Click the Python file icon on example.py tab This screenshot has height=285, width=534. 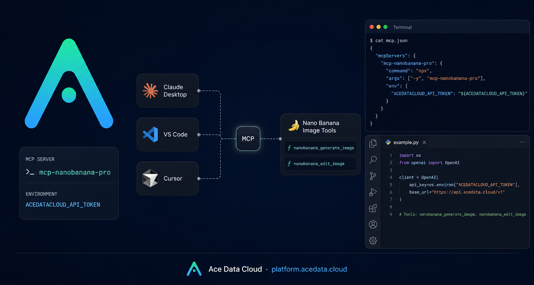point(388,142)
